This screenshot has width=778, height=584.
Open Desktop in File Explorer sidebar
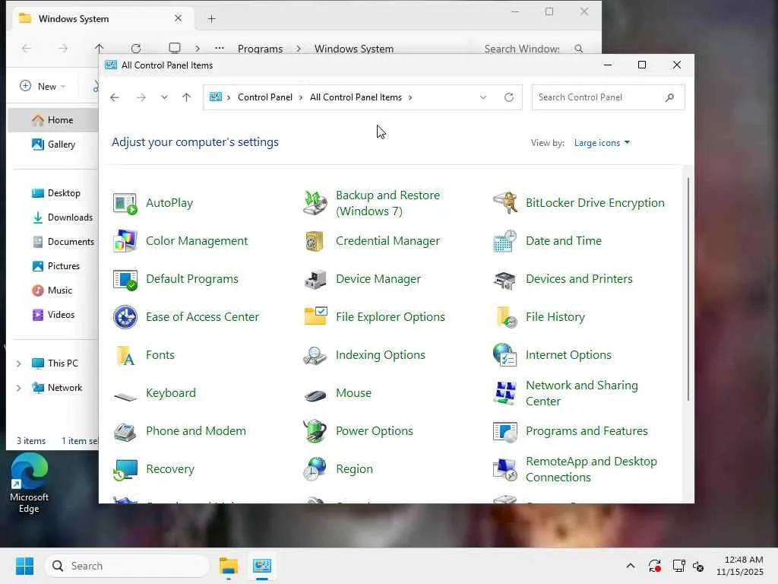[x=55, y=193]
